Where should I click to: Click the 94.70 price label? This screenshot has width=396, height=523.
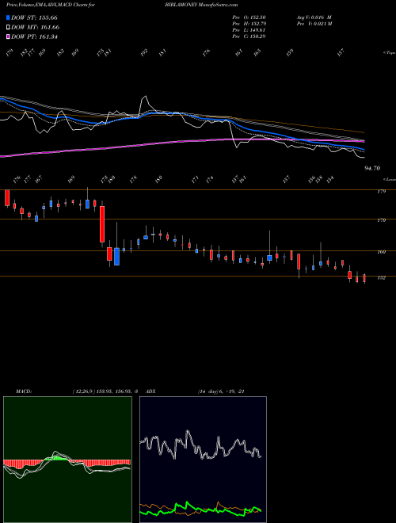[x=372, y=169]
